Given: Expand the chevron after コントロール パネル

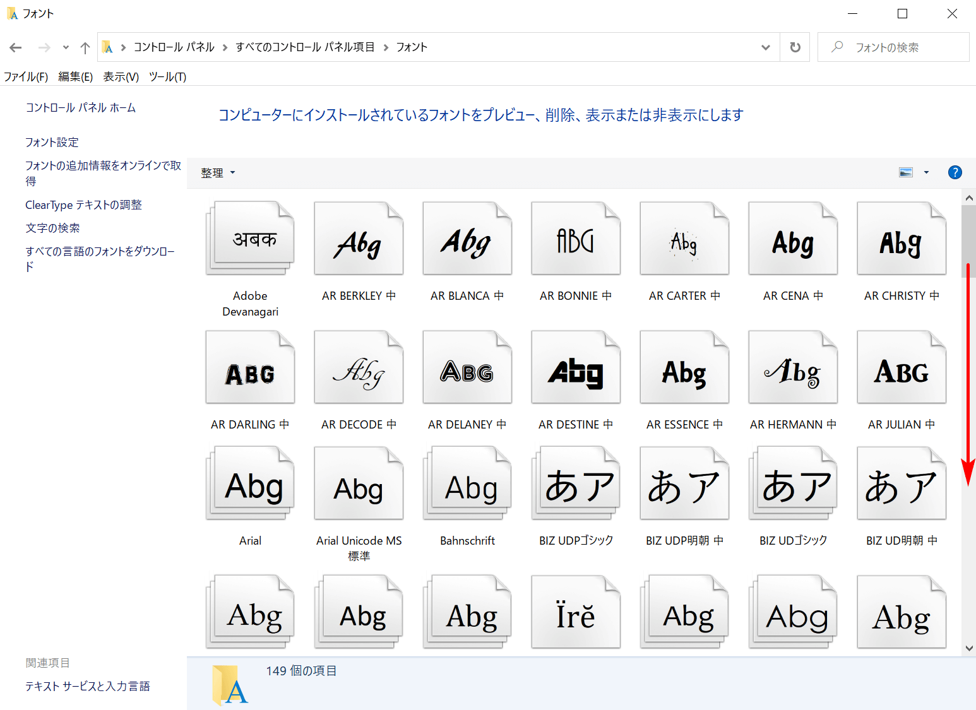Looking at the screenshot, I should pos(225,47).
